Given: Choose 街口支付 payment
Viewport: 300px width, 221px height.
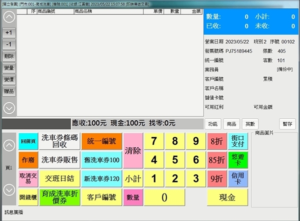Looking at the screenshot, I should 238,141.
